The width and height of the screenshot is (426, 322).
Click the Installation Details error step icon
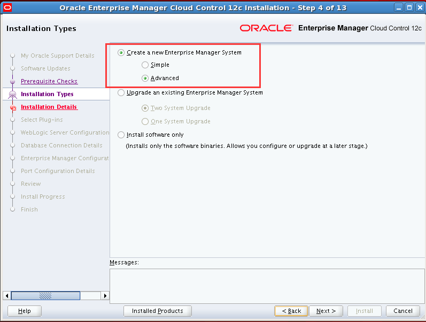(13, 107)
